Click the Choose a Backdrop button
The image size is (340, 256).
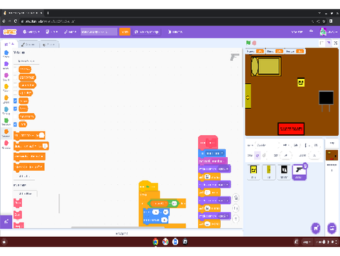point(332,228)
